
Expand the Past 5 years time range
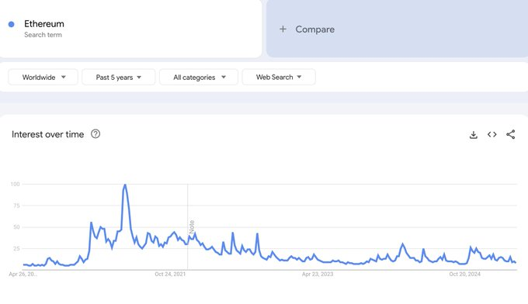(119, 77)
